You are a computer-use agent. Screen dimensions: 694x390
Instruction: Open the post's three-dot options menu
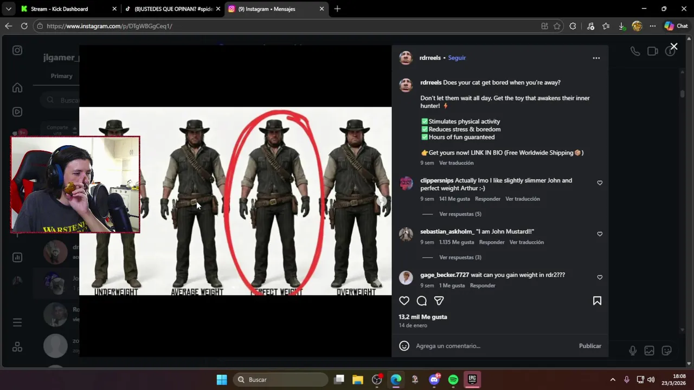[596, 58]
